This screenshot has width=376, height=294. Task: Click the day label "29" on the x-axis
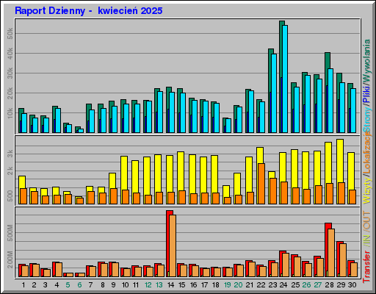[x=341, y=285]
